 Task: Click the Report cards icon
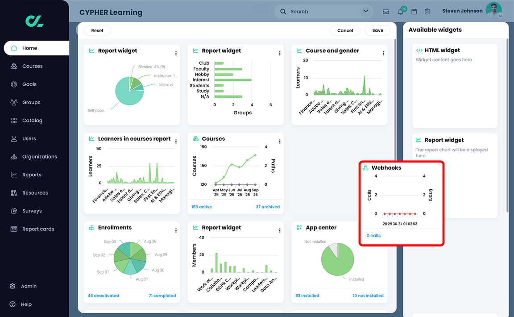[14, 229]
